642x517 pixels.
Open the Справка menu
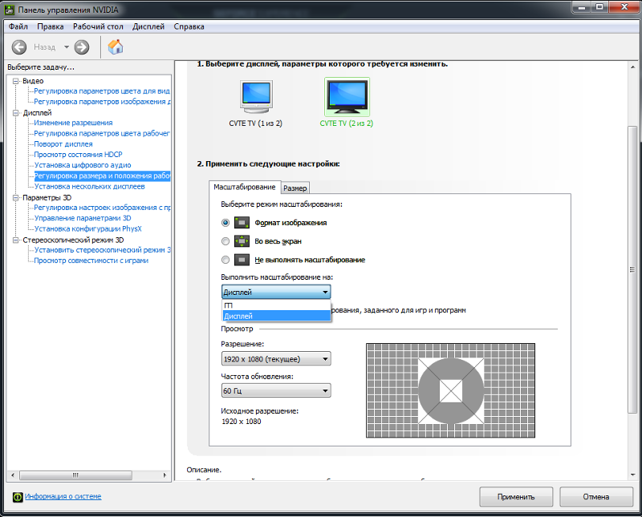[x=189, y=26]
